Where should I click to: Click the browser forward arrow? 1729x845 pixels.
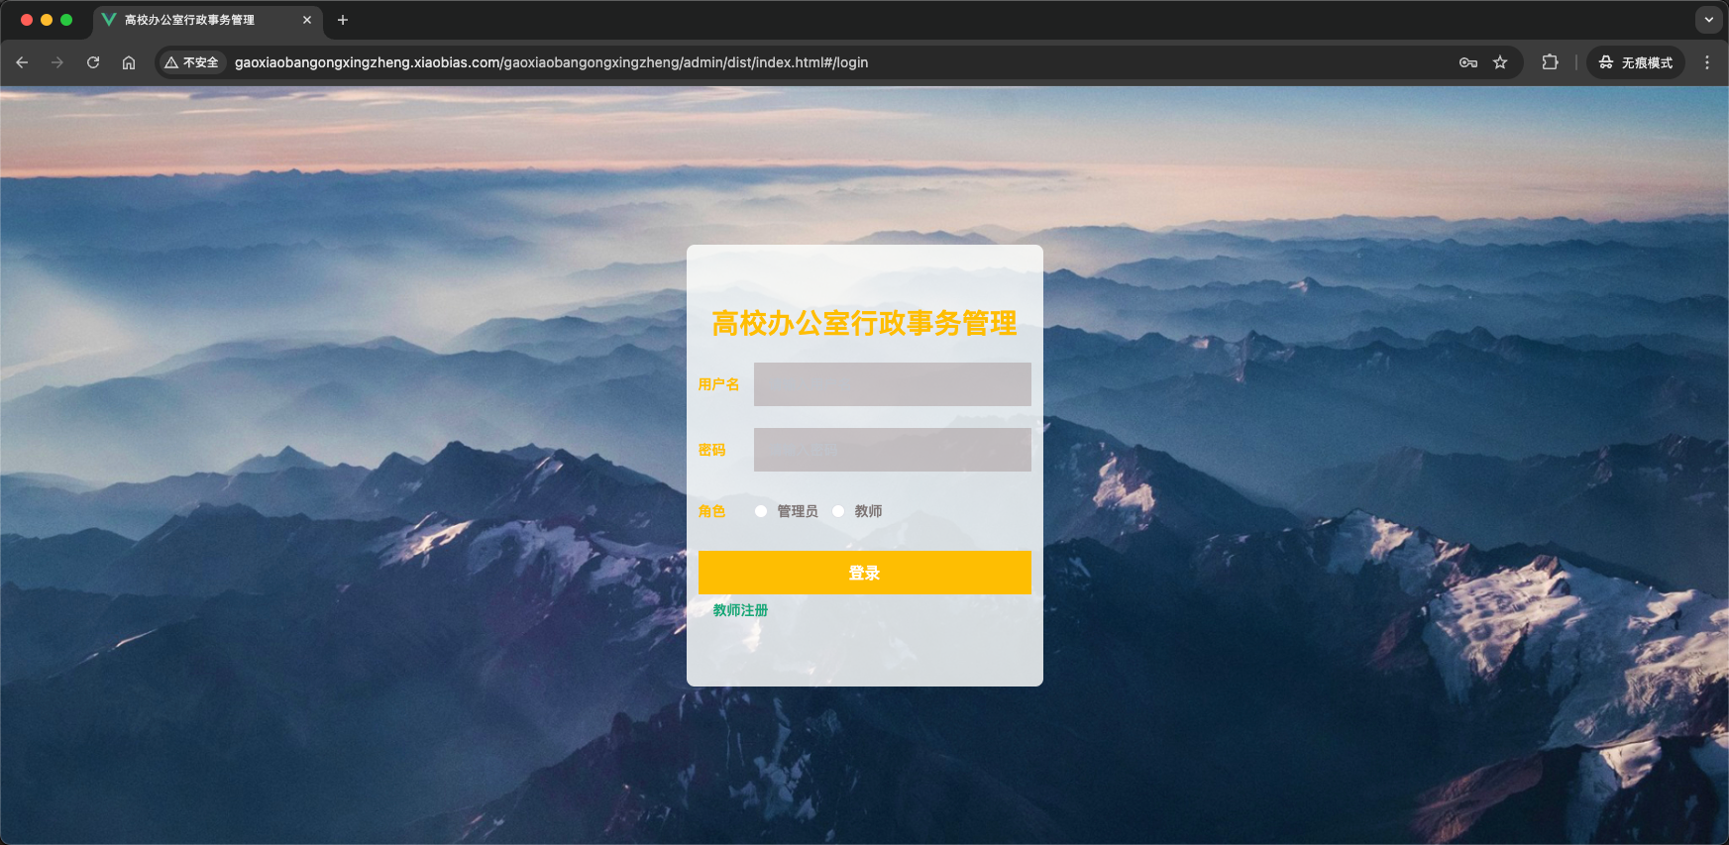pos(57,62)
